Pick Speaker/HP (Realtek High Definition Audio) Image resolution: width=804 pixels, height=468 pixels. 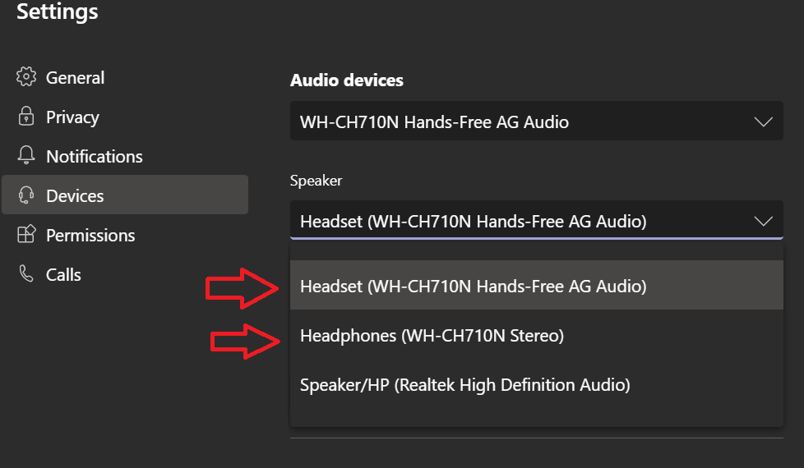pos(536,384)
